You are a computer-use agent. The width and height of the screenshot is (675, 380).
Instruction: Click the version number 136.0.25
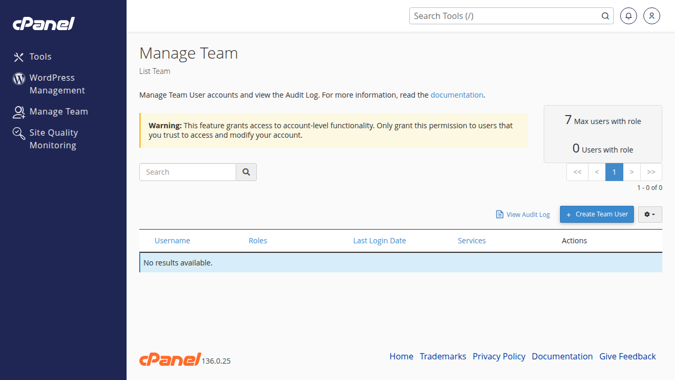point(216,361)
